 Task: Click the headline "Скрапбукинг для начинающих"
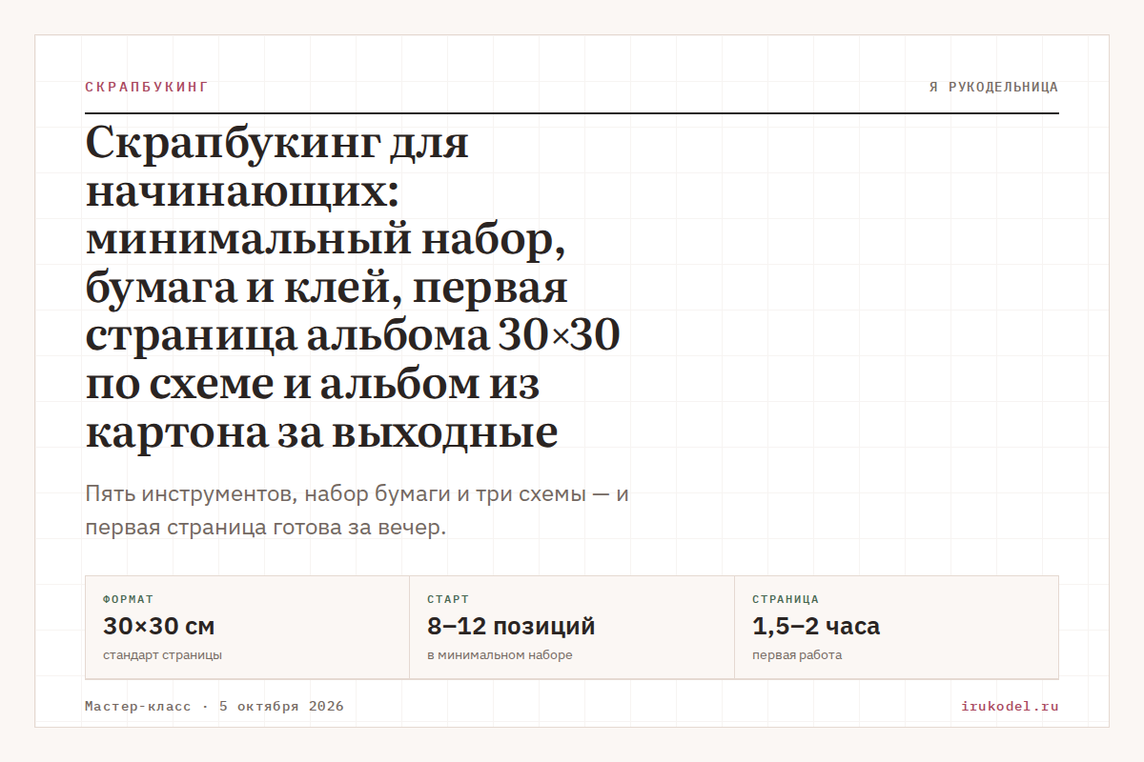353,288
